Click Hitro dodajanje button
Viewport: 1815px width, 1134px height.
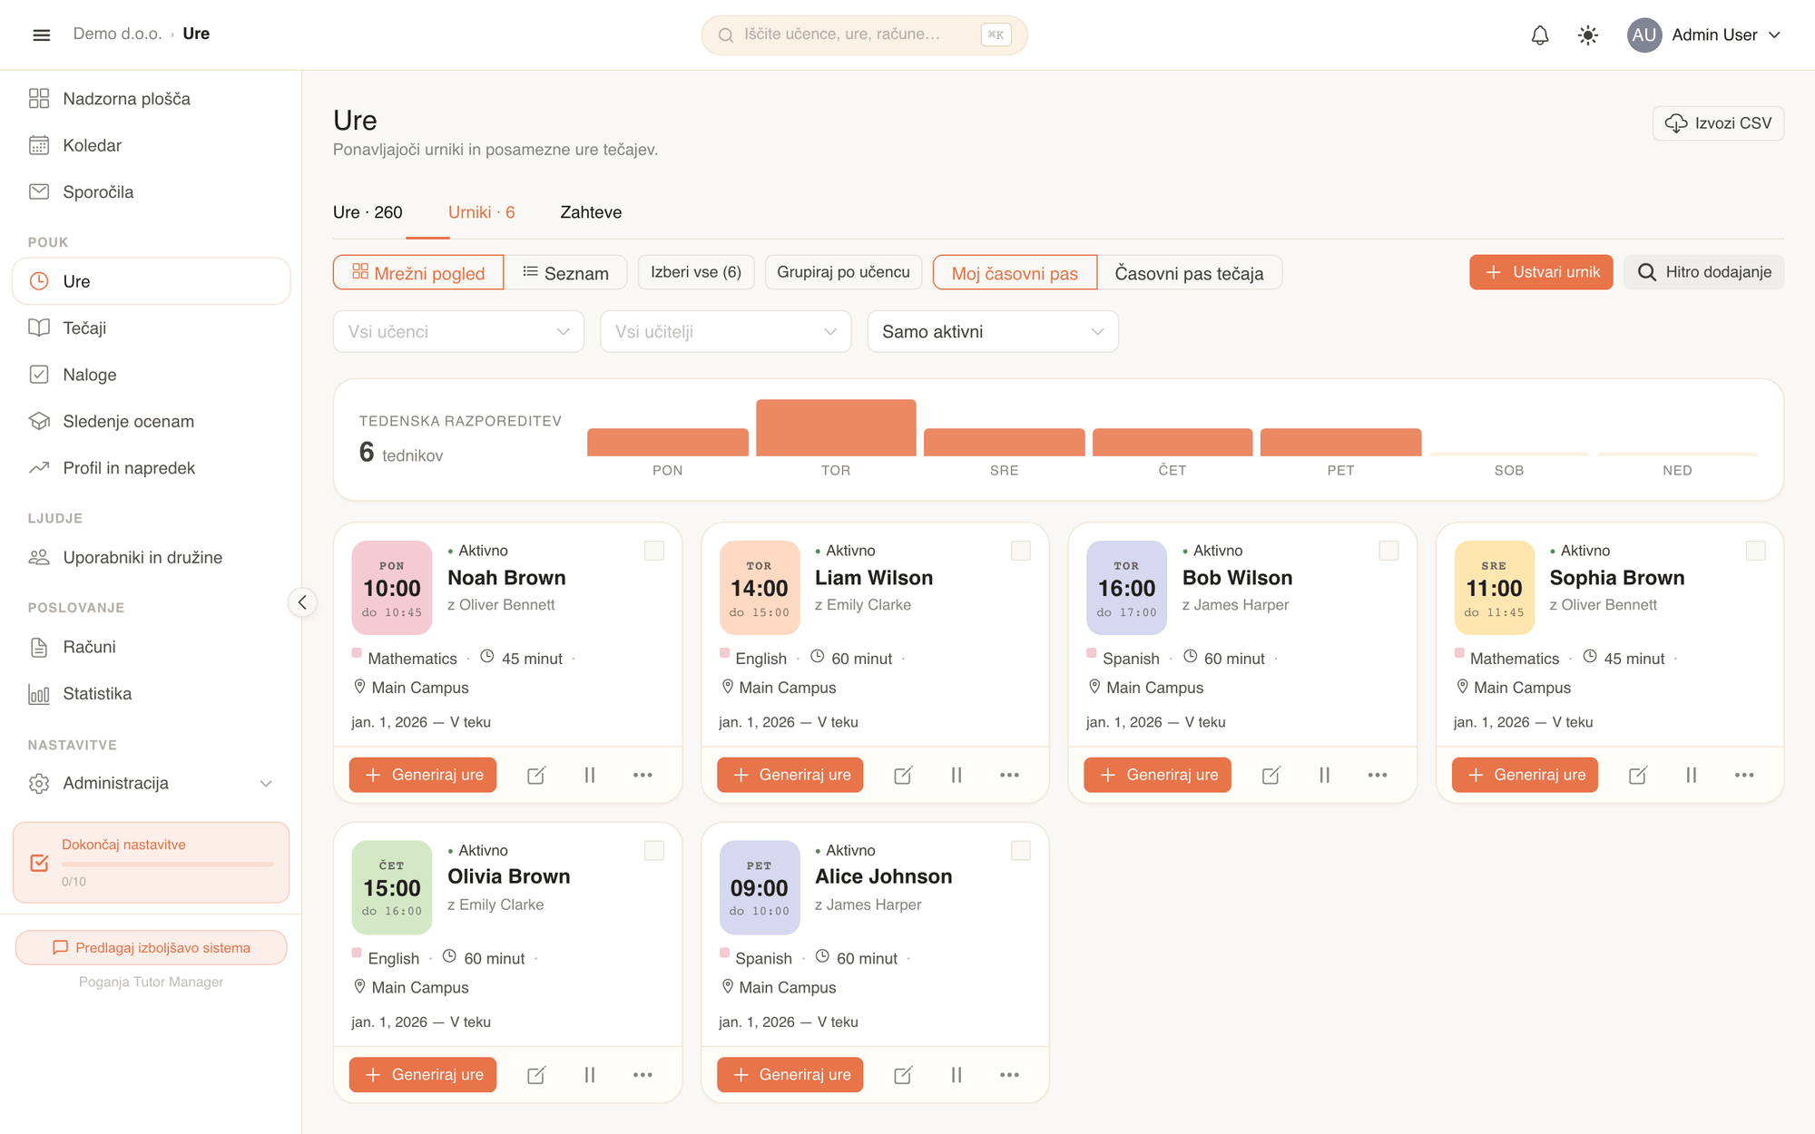coord(1703,272)
